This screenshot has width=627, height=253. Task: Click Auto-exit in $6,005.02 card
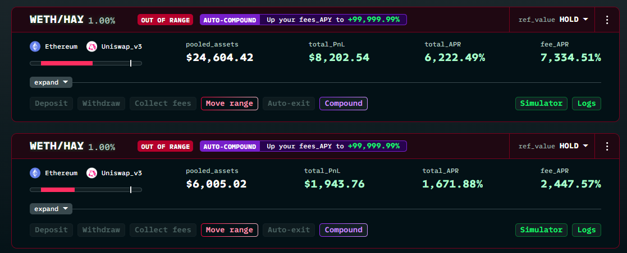pos(289,230)
